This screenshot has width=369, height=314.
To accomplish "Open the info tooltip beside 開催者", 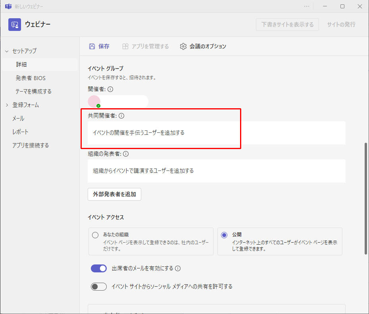I will [111, 89].
